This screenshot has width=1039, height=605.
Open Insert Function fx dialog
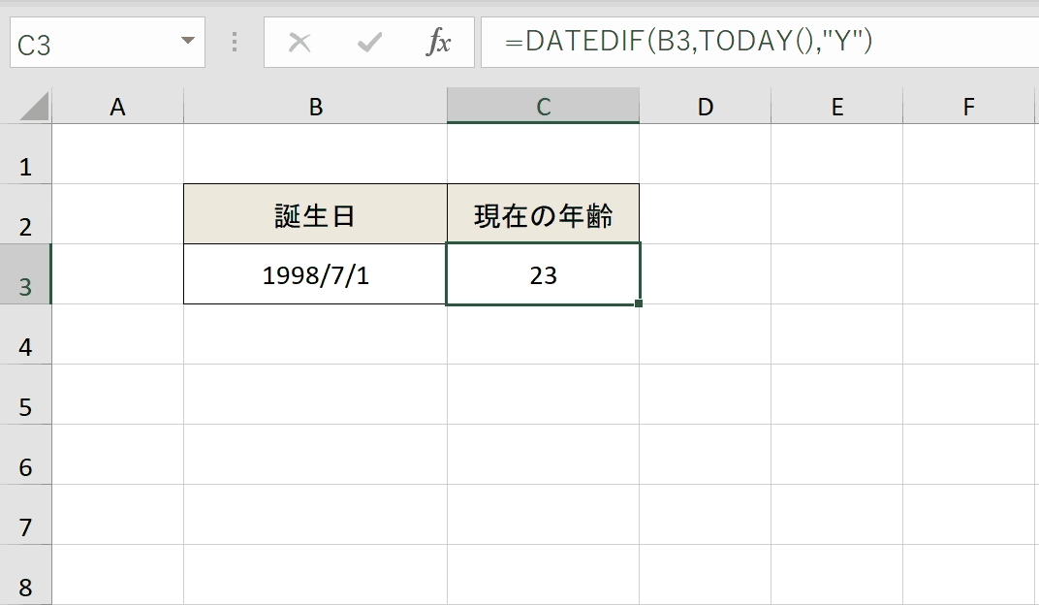[x=438, y=43]
